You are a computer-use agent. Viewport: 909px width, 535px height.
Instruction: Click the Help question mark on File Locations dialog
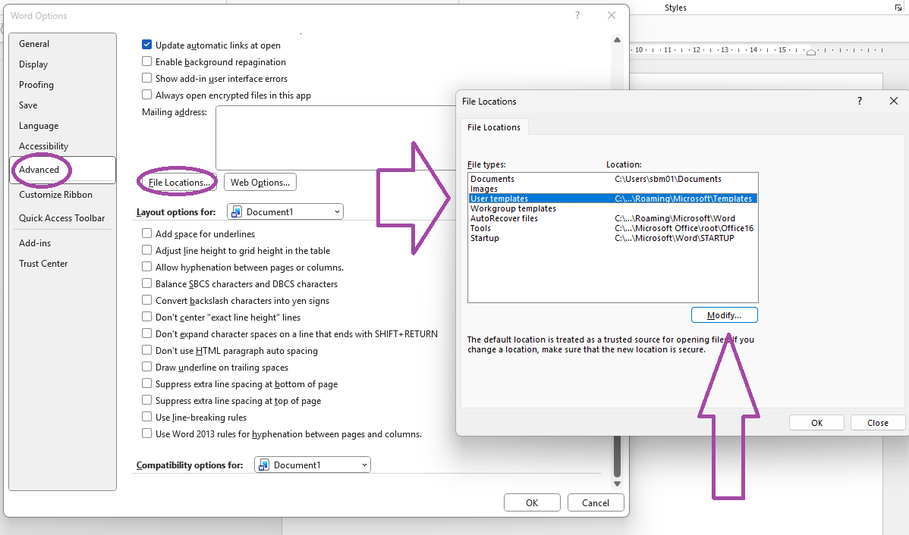pos(859,101)
